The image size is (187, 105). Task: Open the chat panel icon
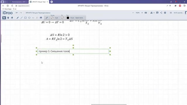coord(157,13)
